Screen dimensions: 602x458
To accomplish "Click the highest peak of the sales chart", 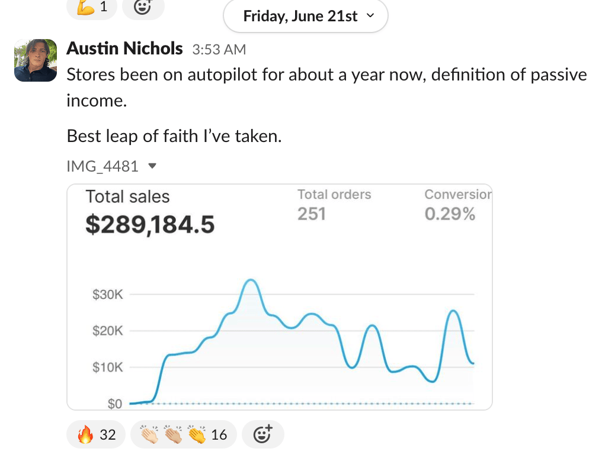I will (x=251, y=280).
